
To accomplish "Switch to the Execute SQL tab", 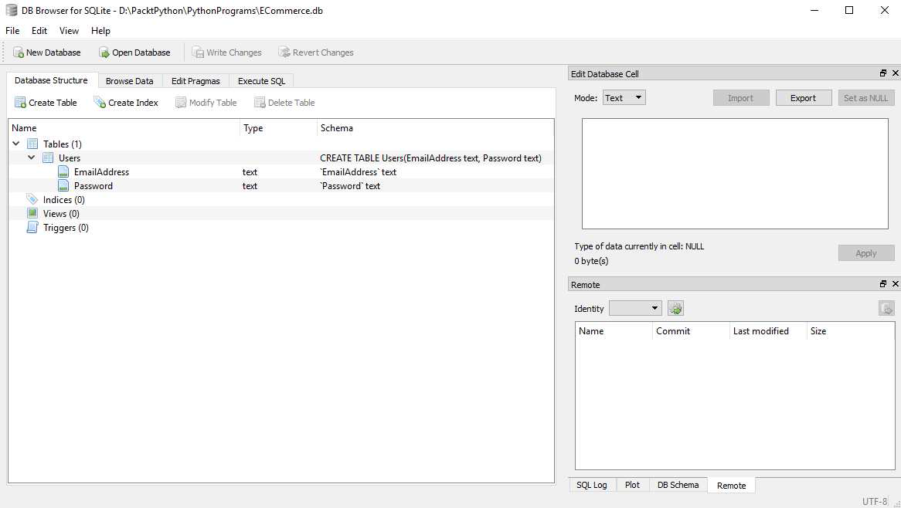I will pyautogui.click(x=261, y=81).
